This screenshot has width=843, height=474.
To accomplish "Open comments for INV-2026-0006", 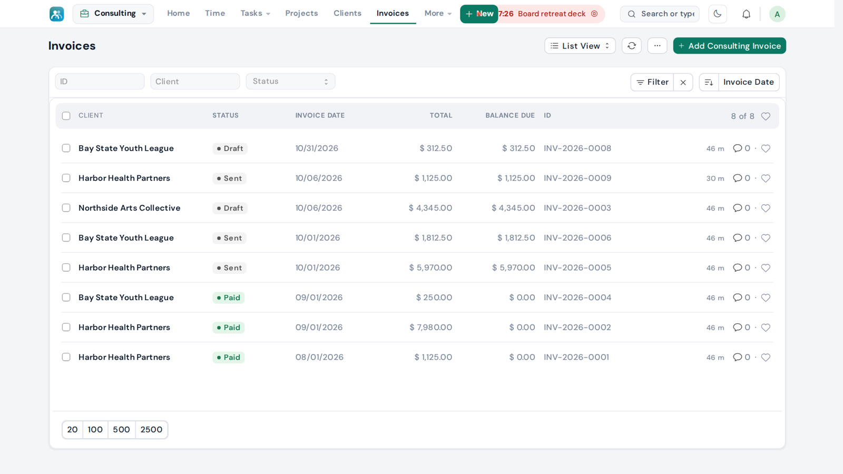I will click(x=741, y=238).
